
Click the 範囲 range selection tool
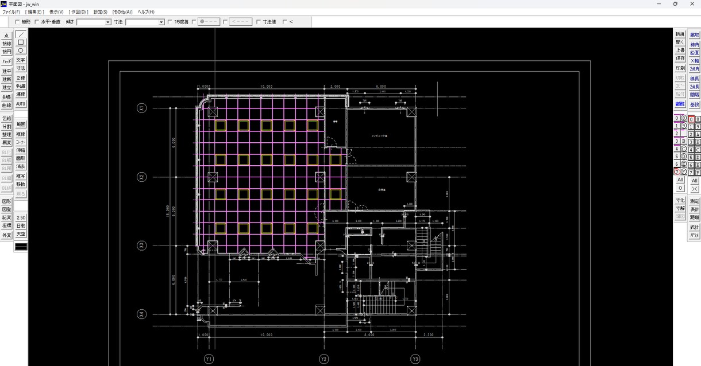[21, 124]
